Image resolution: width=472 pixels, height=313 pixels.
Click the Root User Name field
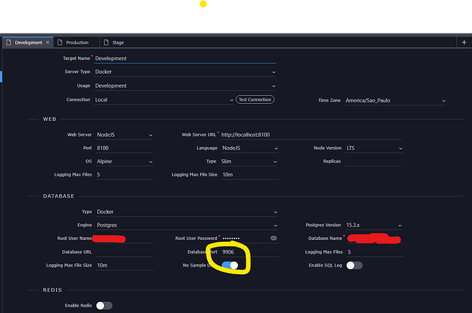123,239
